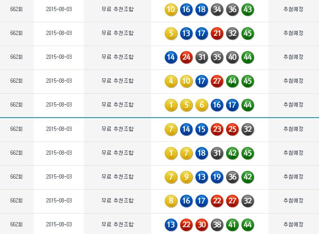Select the blue number 15 ball
The height and width of the screenshot is (234, 319).
point(201,129)
